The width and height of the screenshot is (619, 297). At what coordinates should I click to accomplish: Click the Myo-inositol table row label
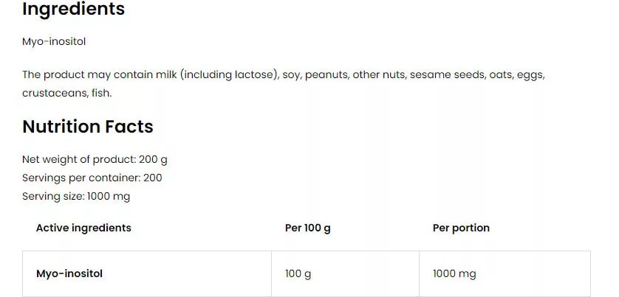69,273
